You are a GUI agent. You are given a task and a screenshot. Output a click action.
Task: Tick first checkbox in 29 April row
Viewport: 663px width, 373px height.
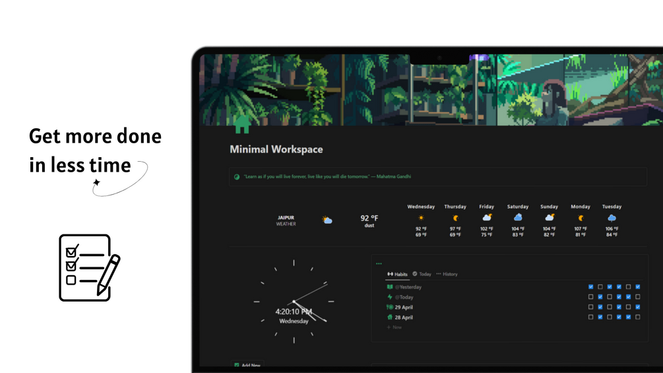[590, 307]
